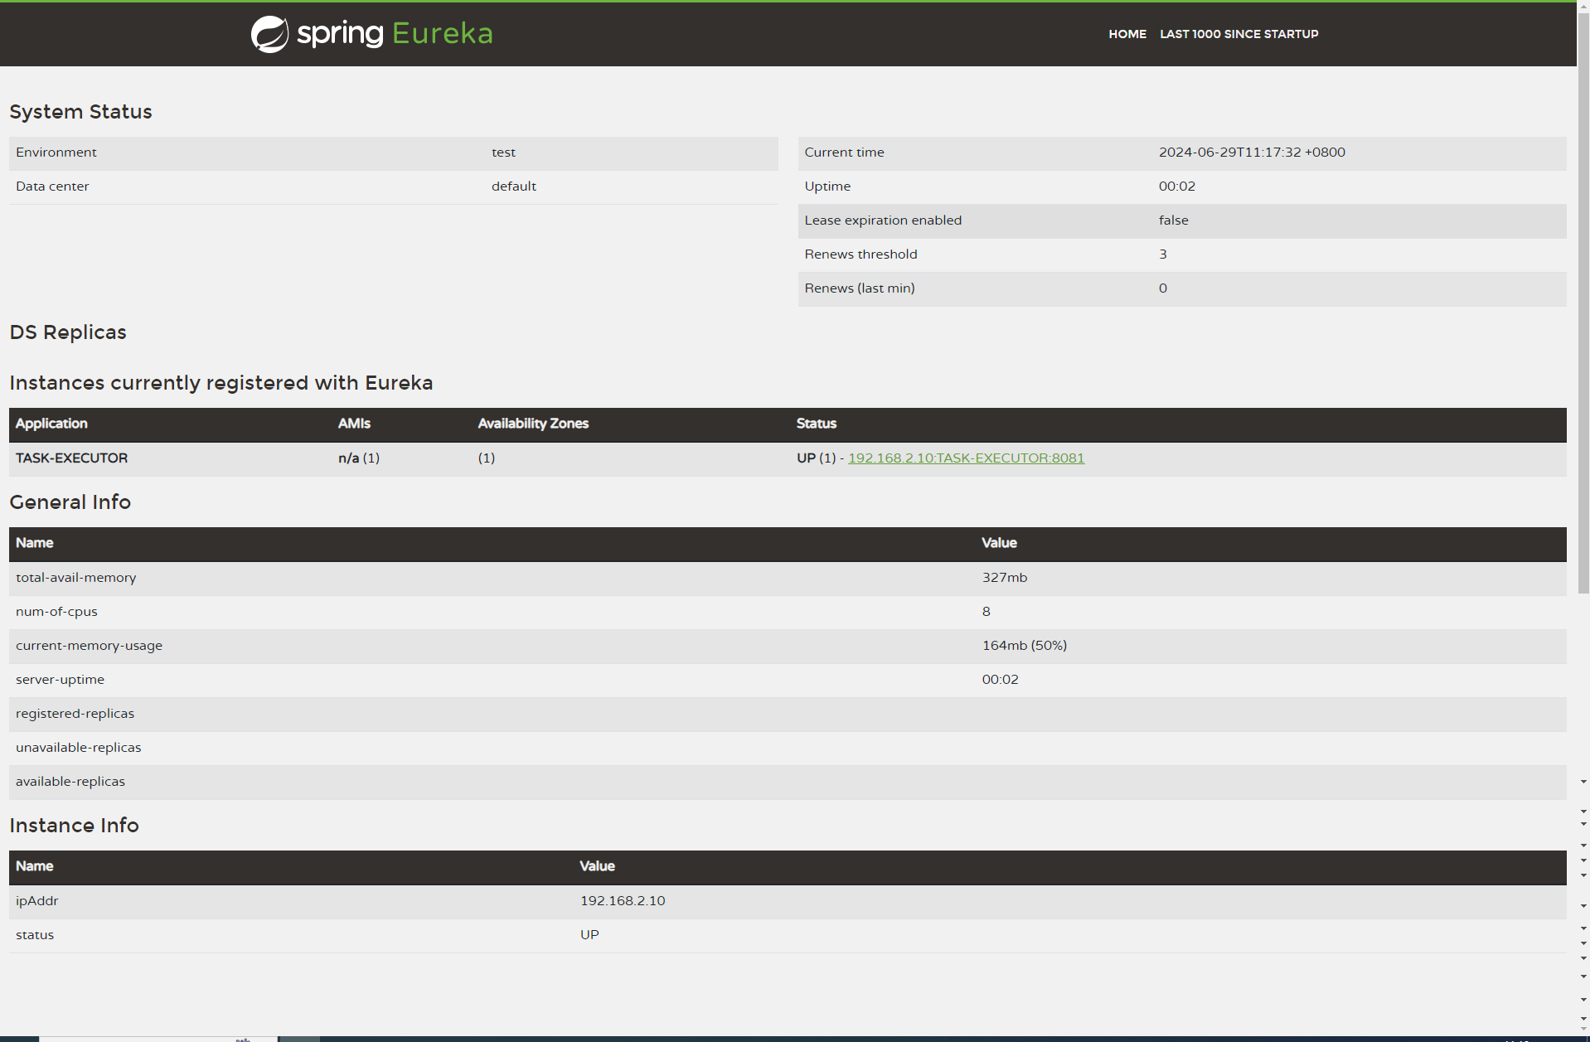
Task: Click the Renews threshold row label
Action: coord(860,254)
